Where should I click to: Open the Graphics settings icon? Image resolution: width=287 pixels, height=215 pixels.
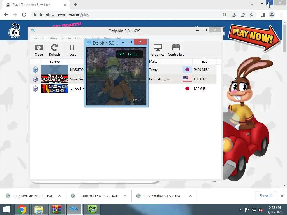coord(158,50)
